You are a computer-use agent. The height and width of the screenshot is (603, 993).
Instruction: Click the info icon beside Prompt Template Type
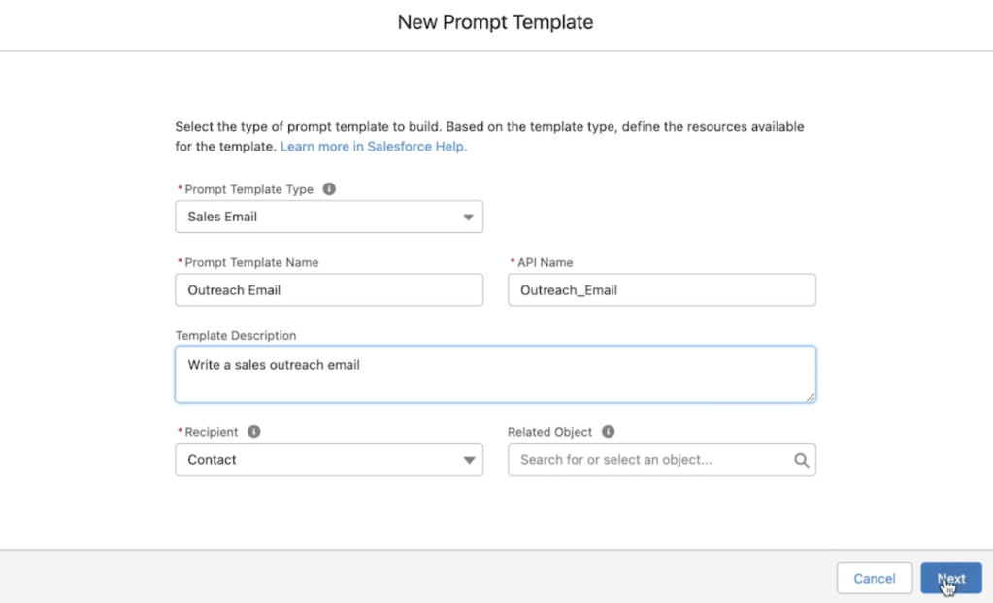pyautogui.click(x=329, y=189)
